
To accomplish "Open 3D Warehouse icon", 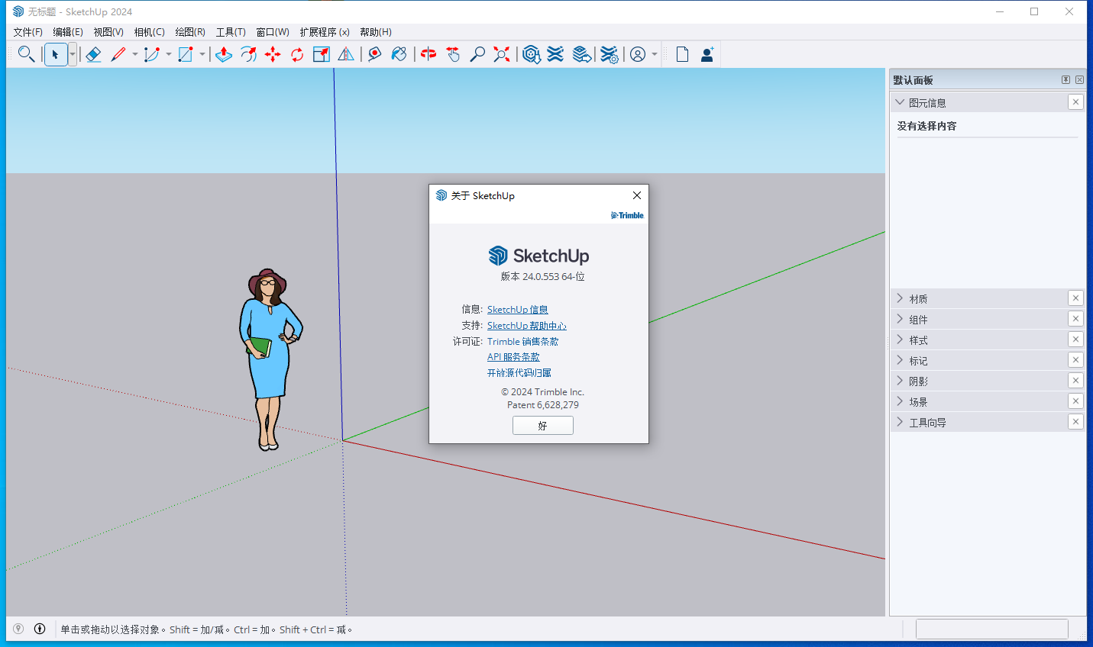I will 532,54.
